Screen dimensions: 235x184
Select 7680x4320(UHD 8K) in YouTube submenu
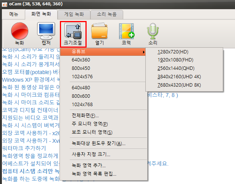[184, 85]
